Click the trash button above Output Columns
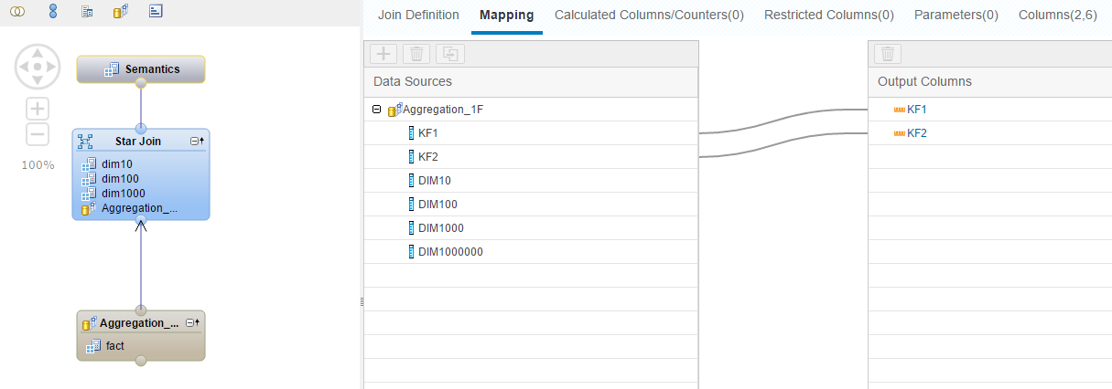This screenshot has width=1112, height=389. tap(888, 54)
